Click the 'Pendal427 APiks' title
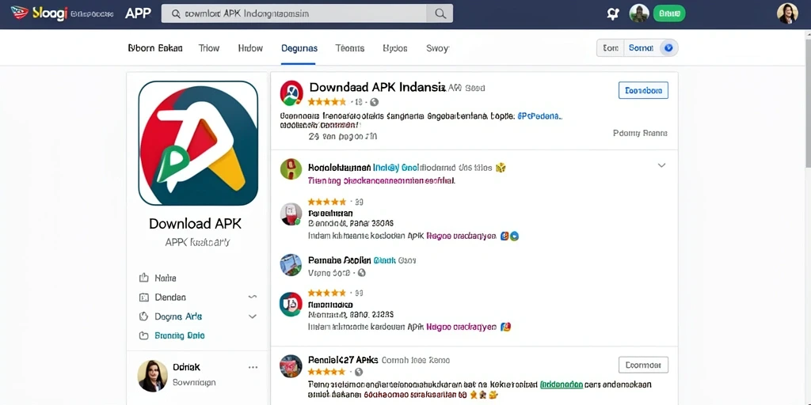811x405 pixels. 343,360
